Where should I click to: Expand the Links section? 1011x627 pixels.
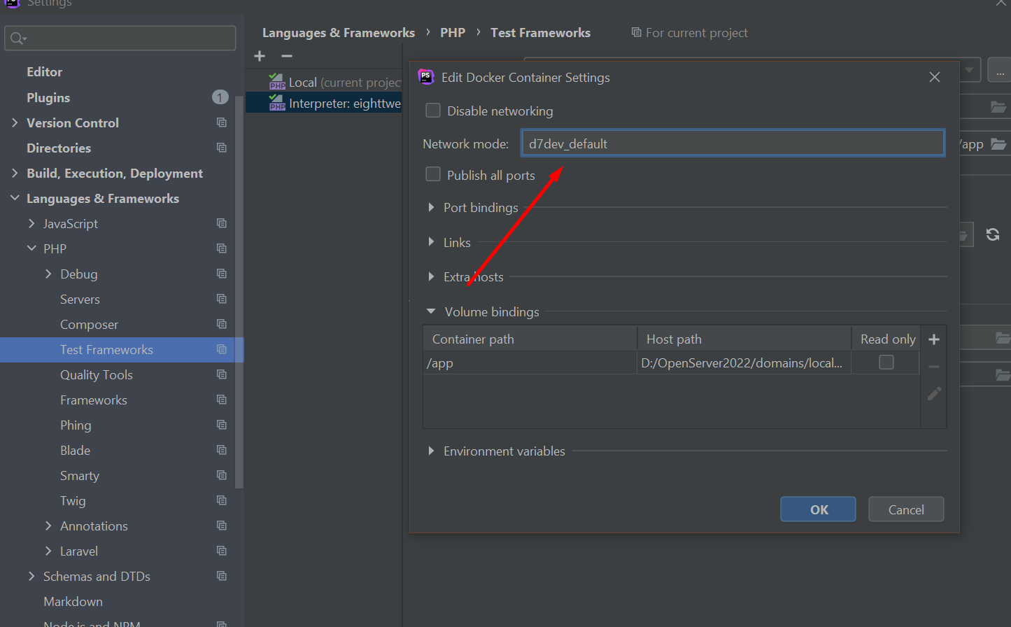click(431, 242)
